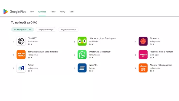Viewport: 179px width, 101px height.
Task: Go to the Filmy tab
Action: pos(53,12)
